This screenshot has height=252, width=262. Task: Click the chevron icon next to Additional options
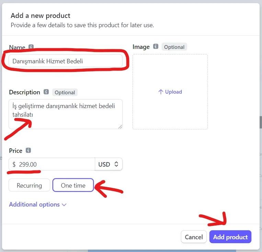64,204
